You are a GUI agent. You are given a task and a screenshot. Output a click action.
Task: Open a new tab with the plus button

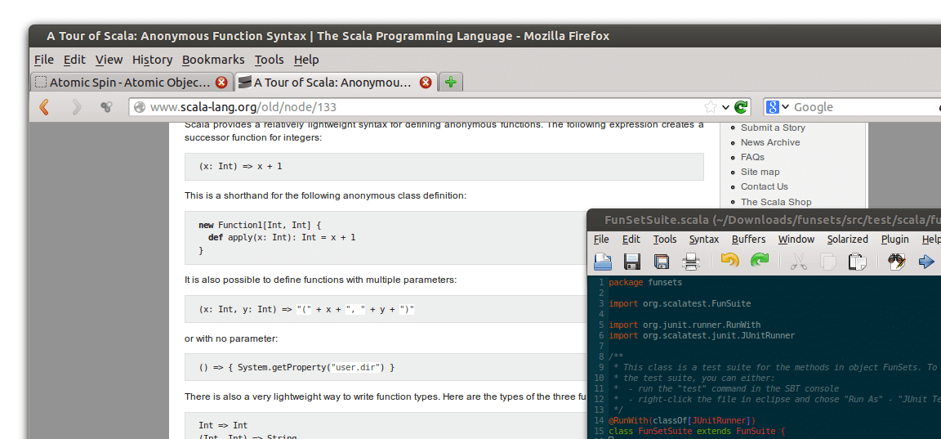(x=451, y=83)
